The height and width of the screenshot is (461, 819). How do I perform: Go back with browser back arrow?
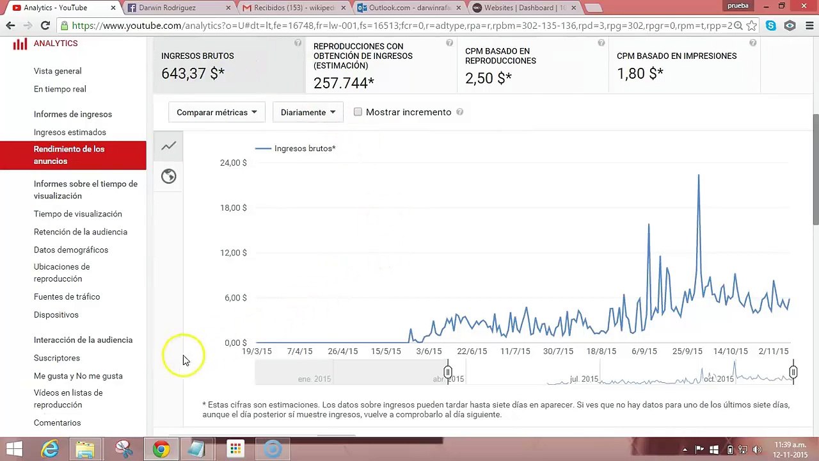(x=10, y=26)
